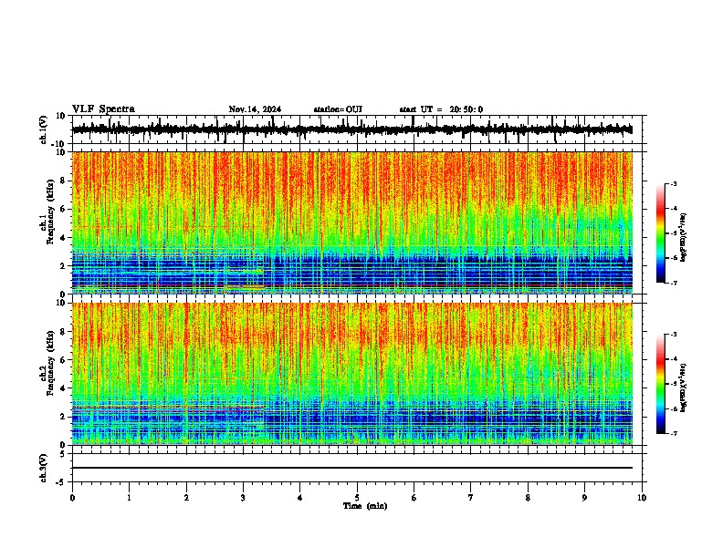
Task: Click the 'start UT = 20:50:0' label
Action: pyautogui.click(x=441, y=109)
